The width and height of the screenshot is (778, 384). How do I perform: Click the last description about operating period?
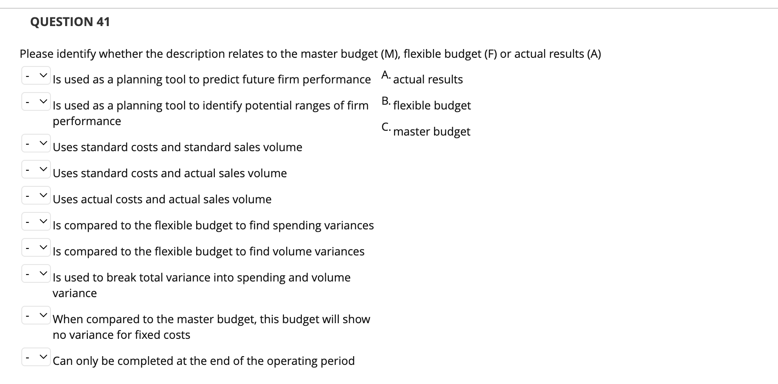tap(204, 361)
